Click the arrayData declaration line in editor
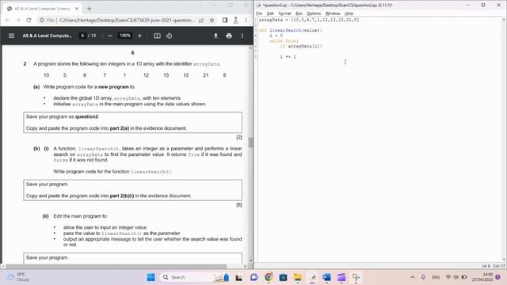 (309, 20)
